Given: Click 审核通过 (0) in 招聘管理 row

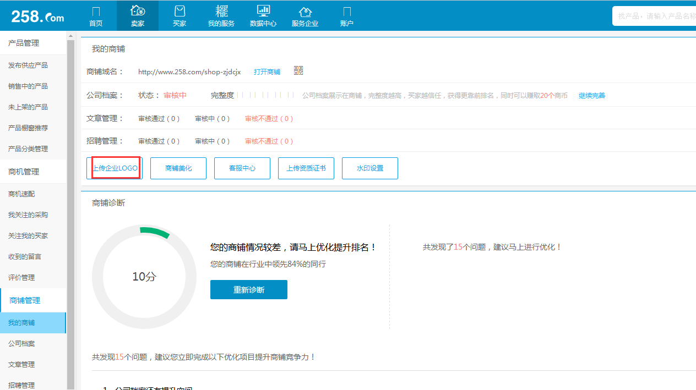Looking at the screenshot, I should point(159,141).
